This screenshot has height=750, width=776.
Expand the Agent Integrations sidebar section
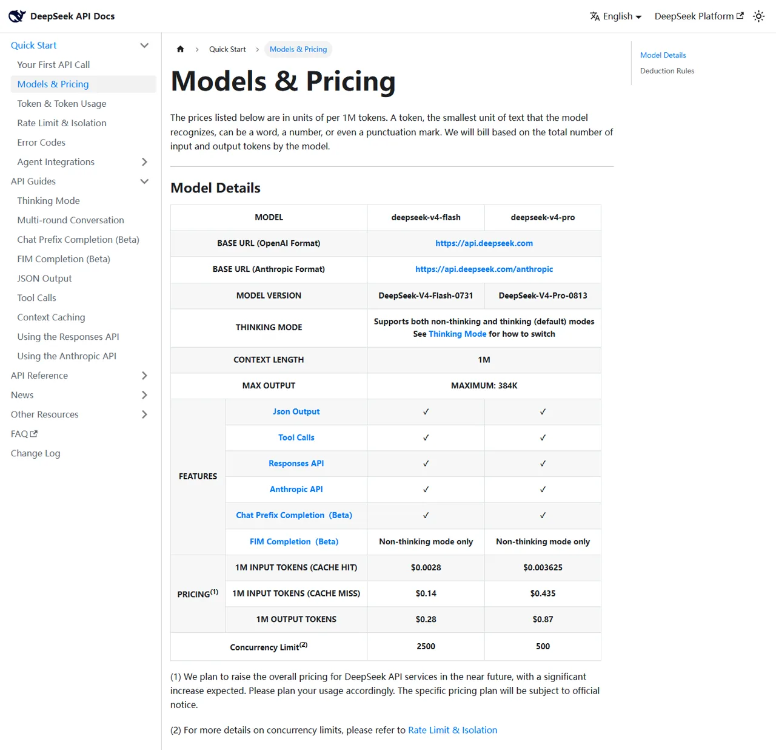click(x=144, y=162)
